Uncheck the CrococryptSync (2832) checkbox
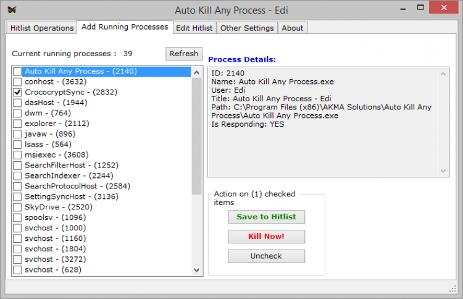This screenshot has width=463, height=299. (17, 92)
